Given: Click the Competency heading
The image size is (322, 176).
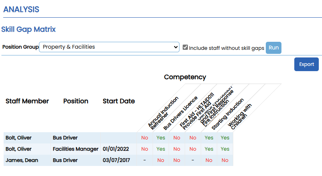Looking at the screenshot, I should tap(185, 77).
